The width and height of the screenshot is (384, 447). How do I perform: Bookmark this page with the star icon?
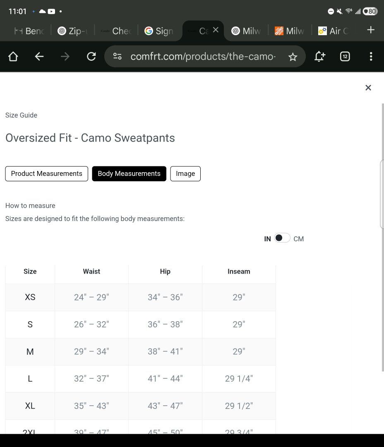293,57
